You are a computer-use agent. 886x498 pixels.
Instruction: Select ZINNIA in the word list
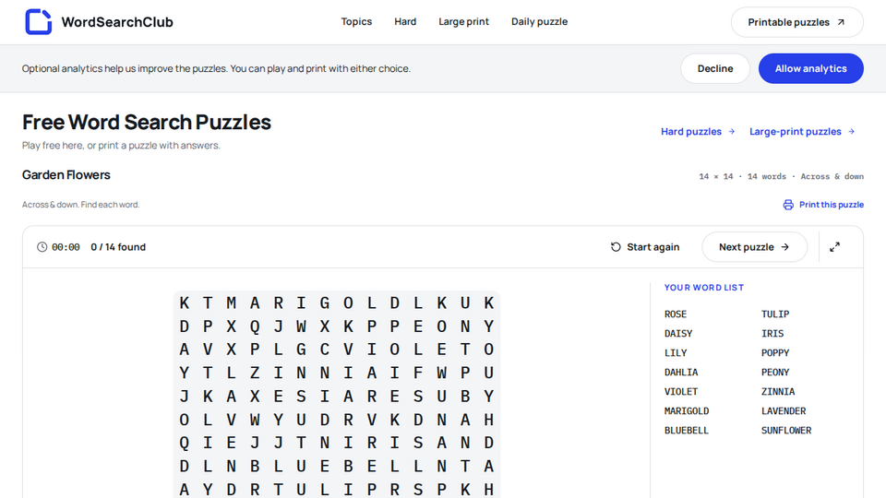click(x=778, y=391)
